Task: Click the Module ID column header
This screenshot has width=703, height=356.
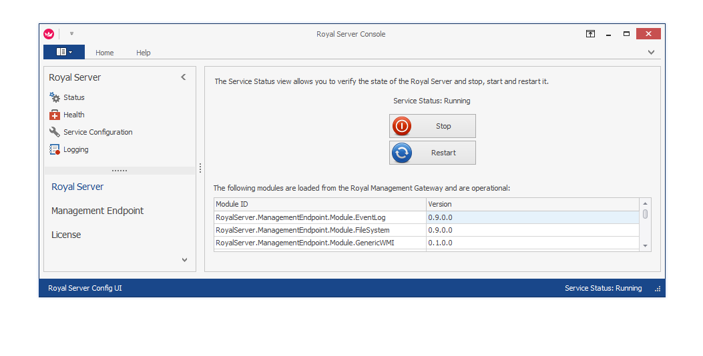Action: click(320, 204)
